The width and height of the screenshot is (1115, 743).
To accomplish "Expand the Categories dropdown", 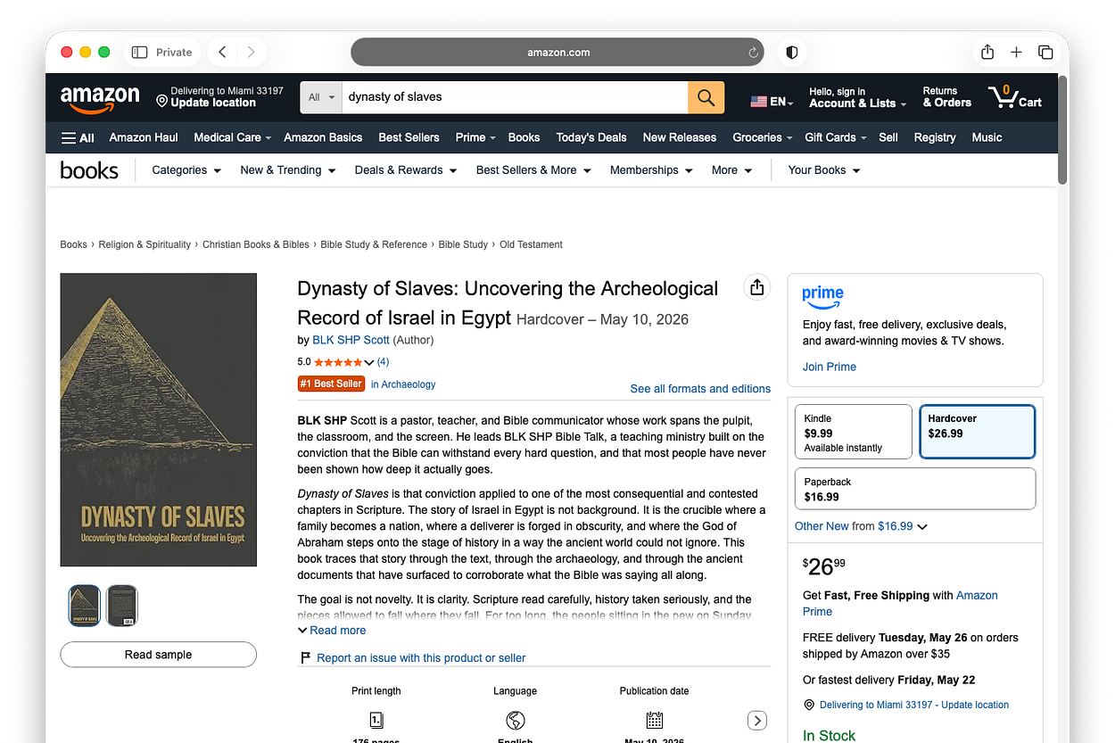I will pos(186,170).
